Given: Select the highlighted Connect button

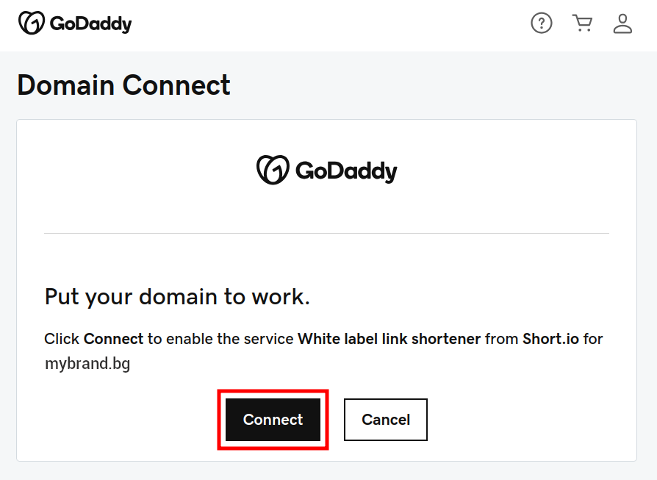Looking at the screenshot, I should (x=273, y=419).
